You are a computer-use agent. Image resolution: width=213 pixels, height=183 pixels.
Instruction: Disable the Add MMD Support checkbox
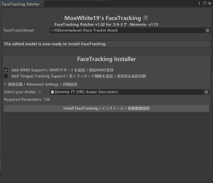point(6,70)
